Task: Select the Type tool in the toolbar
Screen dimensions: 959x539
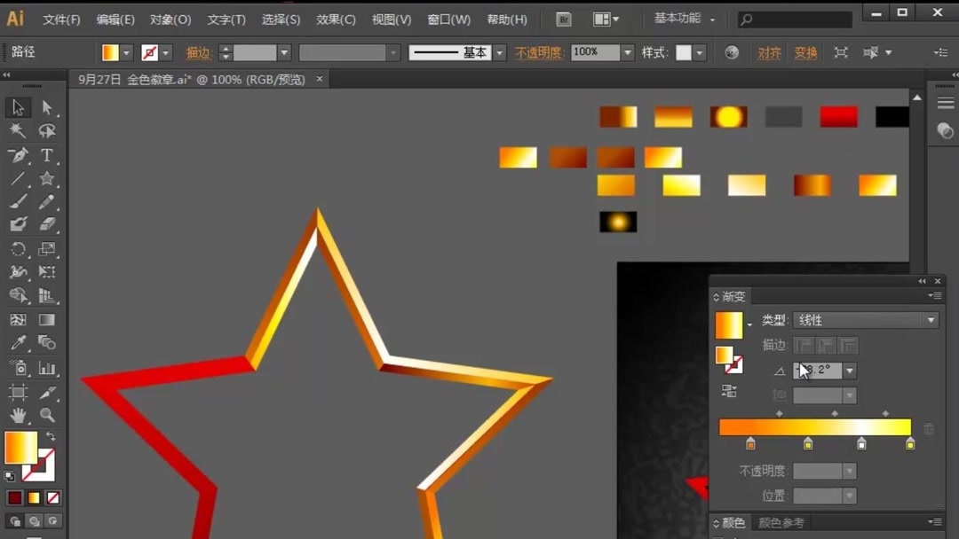Action: coord(47,155)
